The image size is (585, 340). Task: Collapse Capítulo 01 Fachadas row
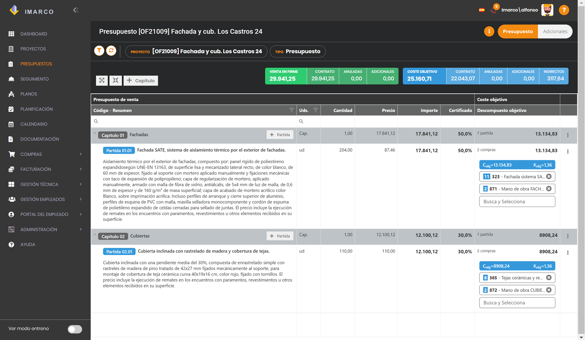click(x=95, y=134)
